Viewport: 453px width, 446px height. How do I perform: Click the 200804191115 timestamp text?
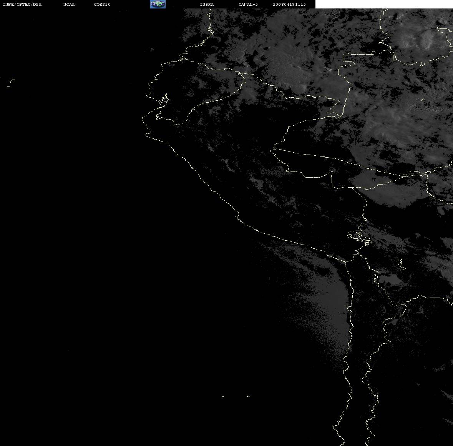[x=289, y=4]
